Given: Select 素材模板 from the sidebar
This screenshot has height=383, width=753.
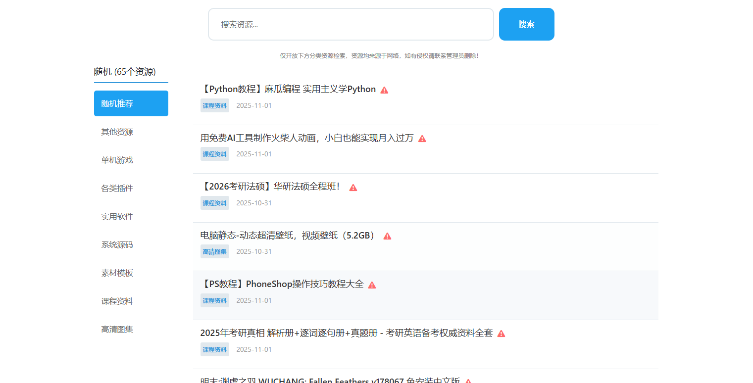Looking at the screenshot, I should click(117, 273).
